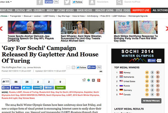Open the Sam Wheeler, Kent State Wrestler headline

point(81,38)
